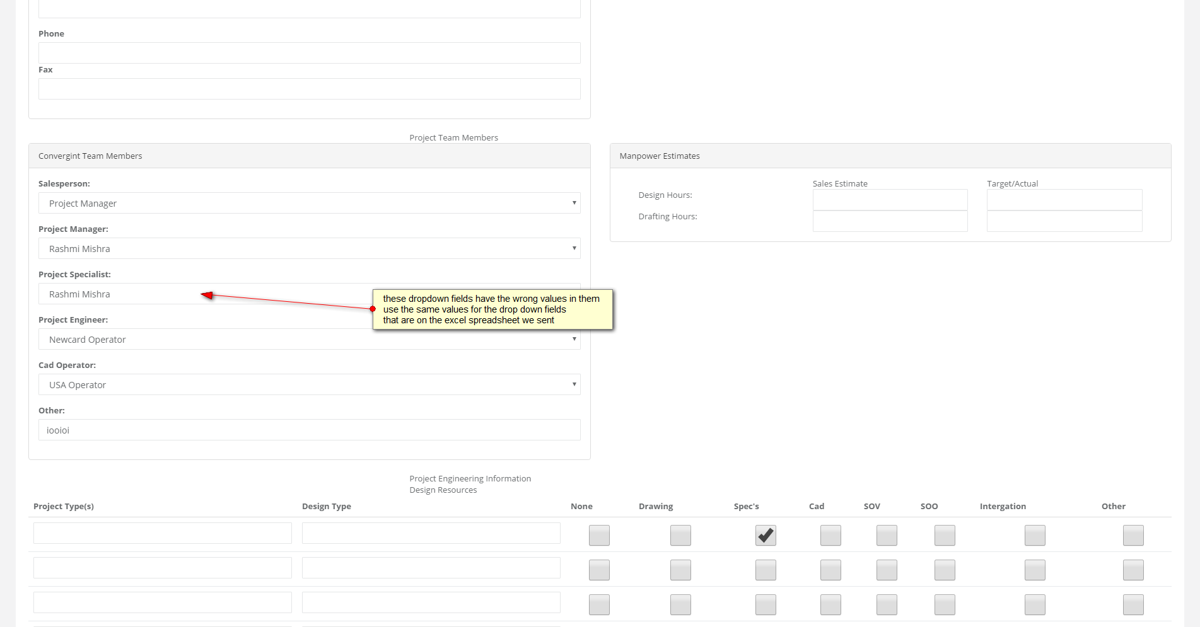Open the Cad Operator dropdown
Image resolution: width=1200 pixels, height=627 pixels.
(x=309, y=385)
